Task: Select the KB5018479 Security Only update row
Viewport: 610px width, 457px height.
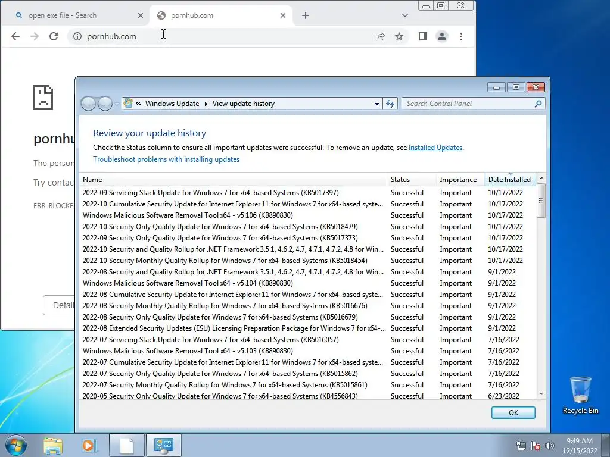Action: (x=307, y=227)
